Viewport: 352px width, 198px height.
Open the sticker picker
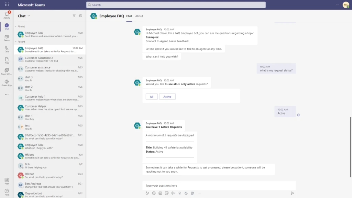(x=166, y=193)
